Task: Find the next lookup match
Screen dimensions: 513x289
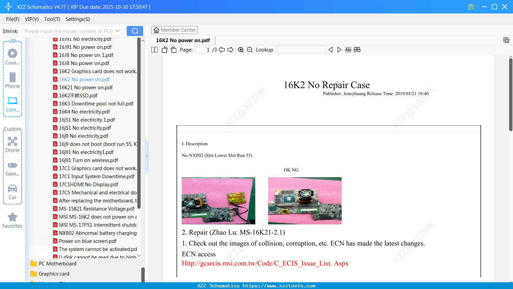Action: [339, 50]
